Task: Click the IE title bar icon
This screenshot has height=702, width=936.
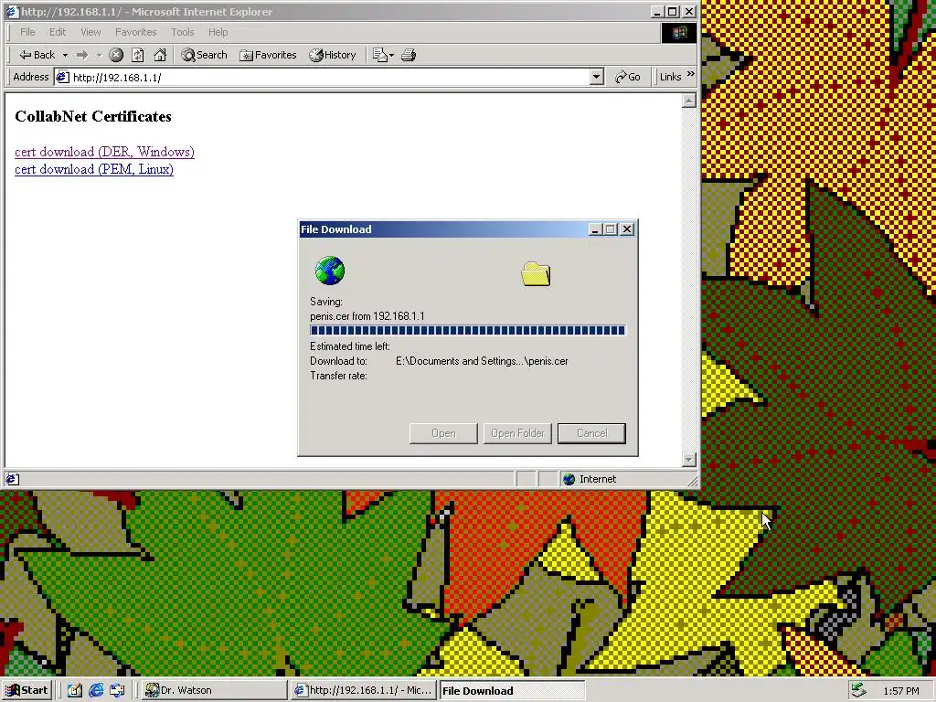Action: (12, 12)
